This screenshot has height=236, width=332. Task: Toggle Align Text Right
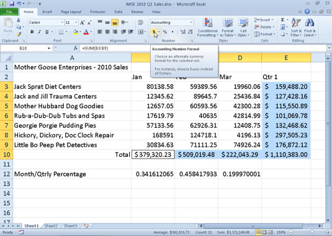click(115, 32)
